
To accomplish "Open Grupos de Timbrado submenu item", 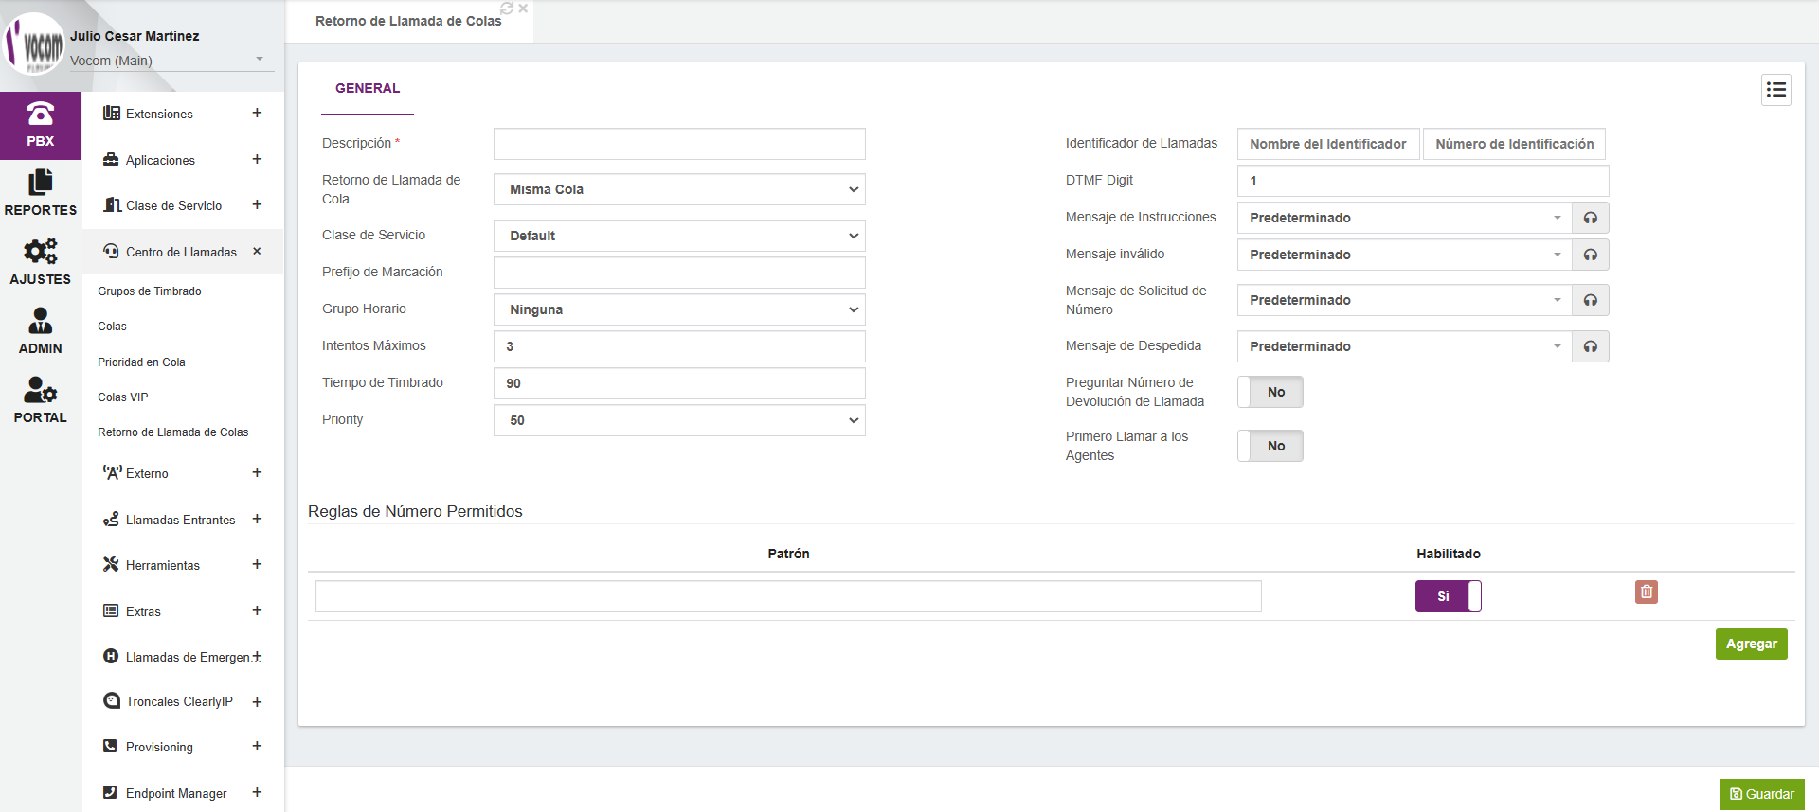I will coord(150,291).
